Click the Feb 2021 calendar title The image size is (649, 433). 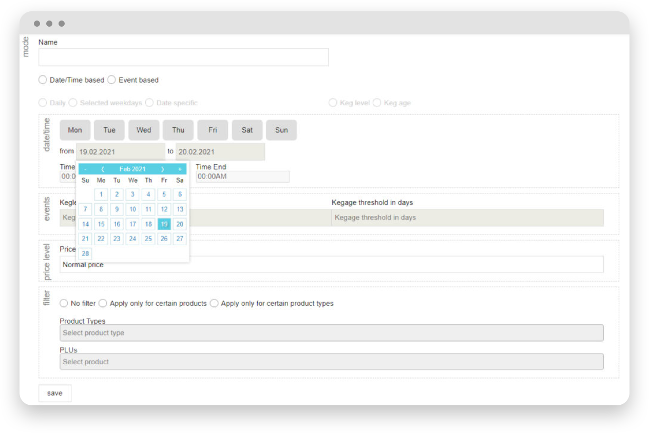[x=132, y=169]
